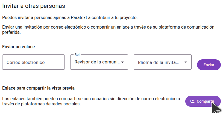Click the text 'través de plataformas de redes sociales'
Viewport: 223px width, 113px height.
pyautogui.click(x=41, y=104)
